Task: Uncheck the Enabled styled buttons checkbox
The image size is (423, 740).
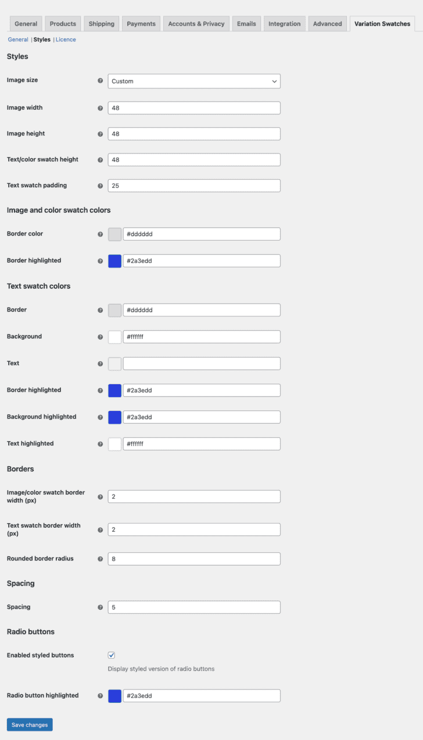Action: (x=112, y=655)
